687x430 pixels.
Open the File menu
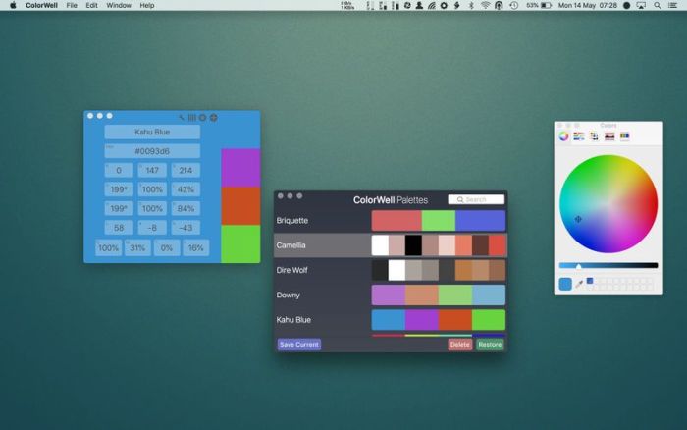click(x=72, y=5)
